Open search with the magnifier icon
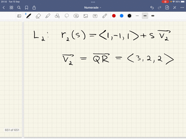The height and width of the screenshot is (139, 186). (x=19, y=8)
